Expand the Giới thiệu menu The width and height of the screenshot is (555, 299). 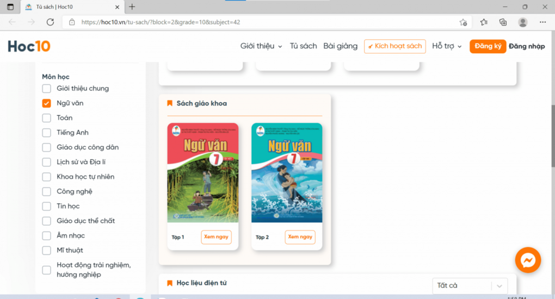click(x=261, y=46)
